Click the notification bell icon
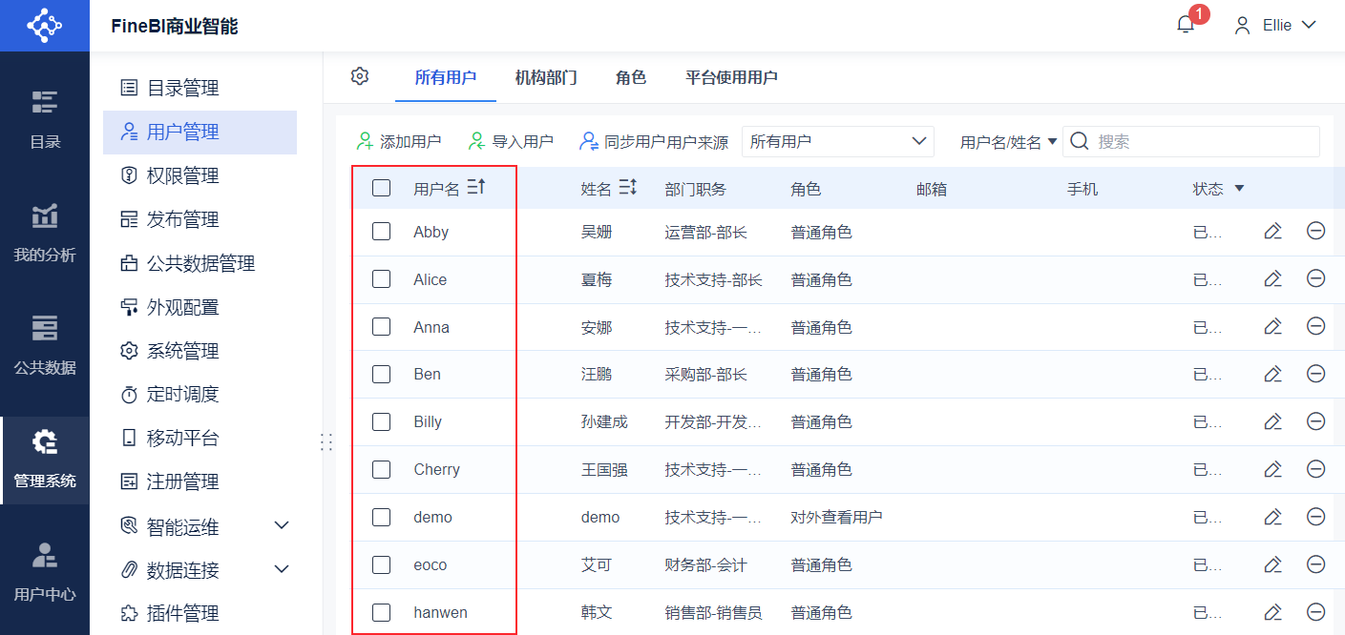This screenshot has height=635, width=1345. (1186, 26)
